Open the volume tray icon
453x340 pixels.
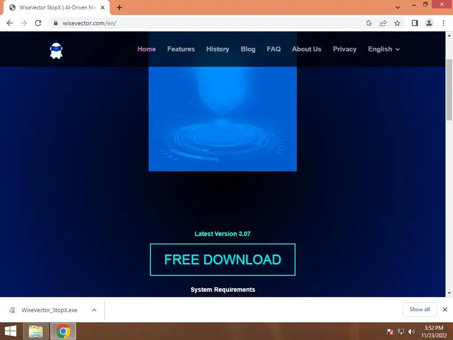411,332
